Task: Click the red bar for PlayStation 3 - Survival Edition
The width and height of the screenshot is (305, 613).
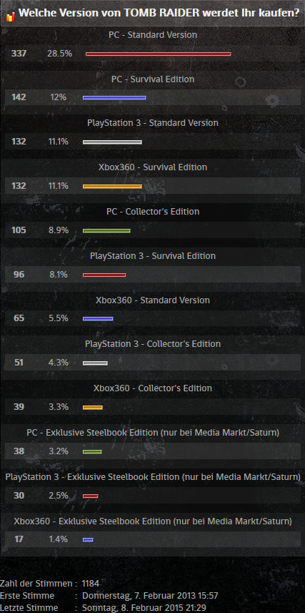Action: click(x=104, y=275)
